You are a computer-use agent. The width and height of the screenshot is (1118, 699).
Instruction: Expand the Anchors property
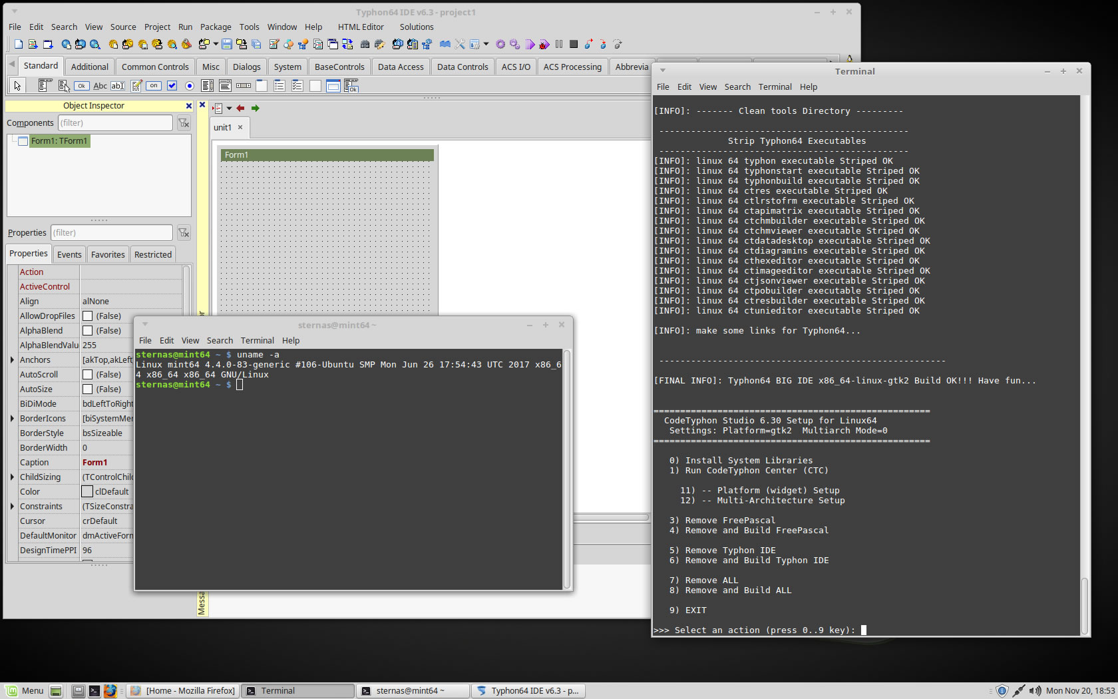(12, 360)
